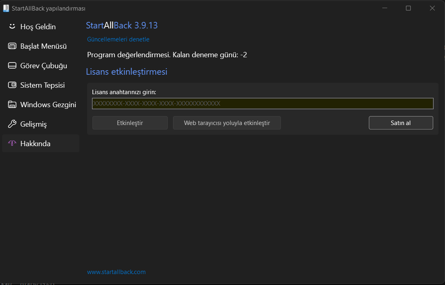Image resolution: width=445 pixels, height=285 pixels.
Task: Focus the license key input field
Action: 263,103
